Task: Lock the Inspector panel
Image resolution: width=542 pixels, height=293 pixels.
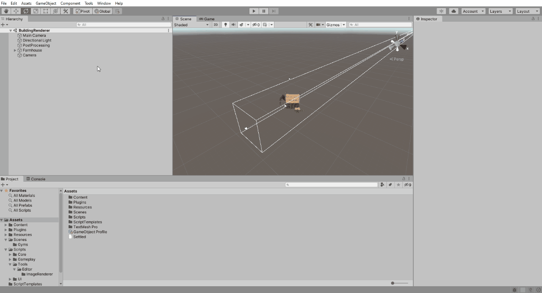Action: tap(533, 19)
